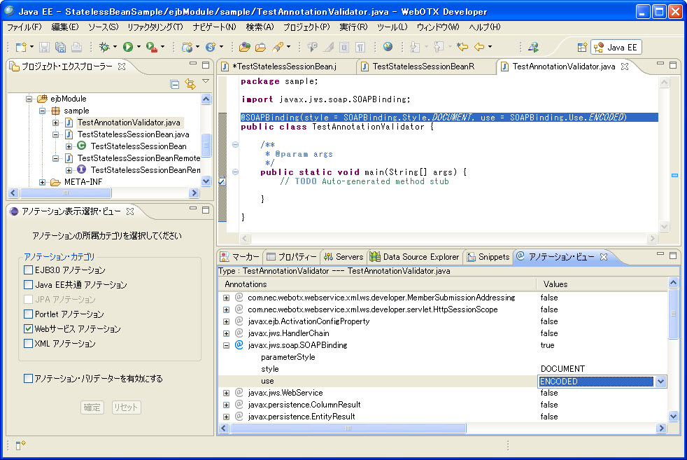Click the Run button in toolbar
Image resolution: width=687 pixels, height=460 pixels.
coord(128,47)
